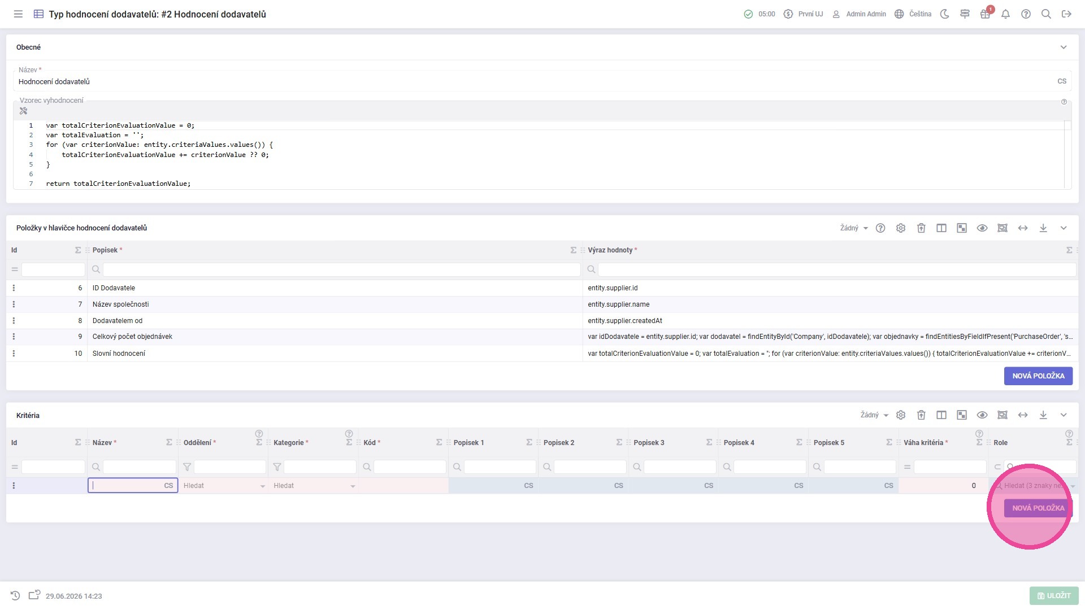Click Oddělení column filter field
The image size is (1085, 610).
[229, 467]
